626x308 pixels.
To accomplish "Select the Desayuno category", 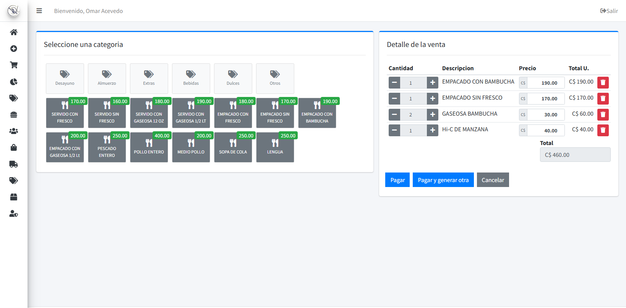I will 65,79.
